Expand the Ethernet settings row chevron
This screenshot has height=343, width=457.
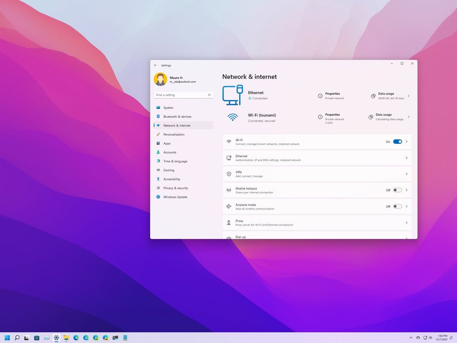point(406,158)
